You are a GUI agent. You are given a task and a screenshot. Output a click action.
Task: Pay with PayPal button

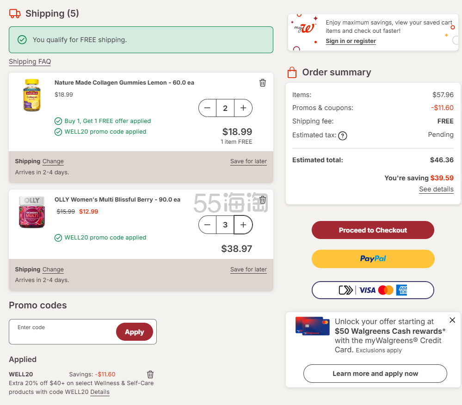pyautogui.click(x=373, y=259)
